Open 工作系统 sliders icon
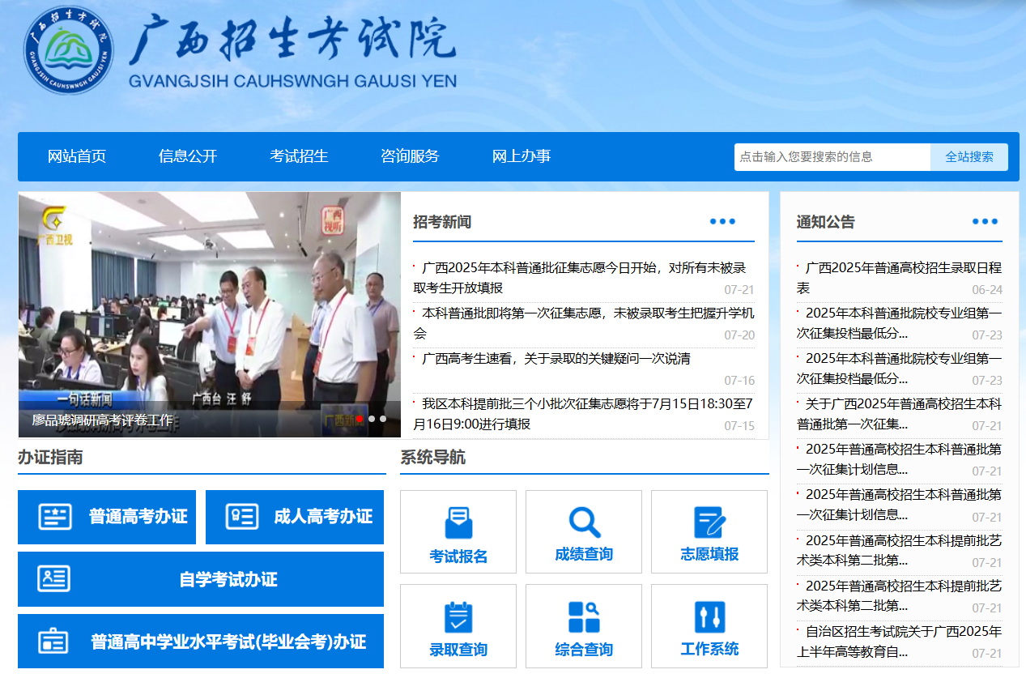Viewport: 1026px width, 678px height. [x=709, y=617]
